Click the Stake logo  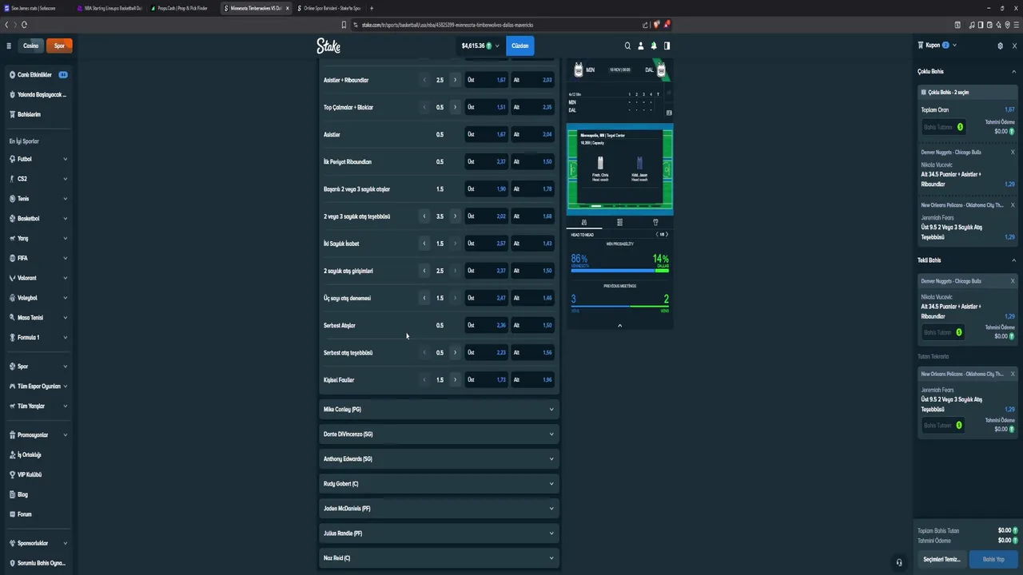[x=328, y=46]
